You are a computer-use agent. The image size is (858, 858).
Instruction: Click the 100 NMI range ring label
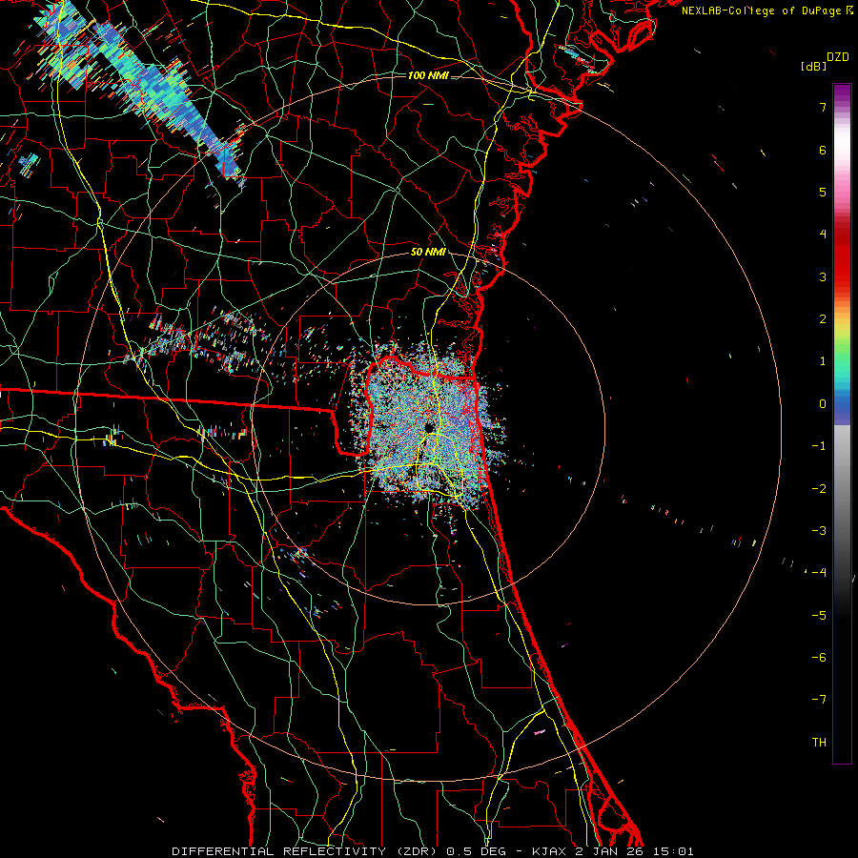(428, 75)
